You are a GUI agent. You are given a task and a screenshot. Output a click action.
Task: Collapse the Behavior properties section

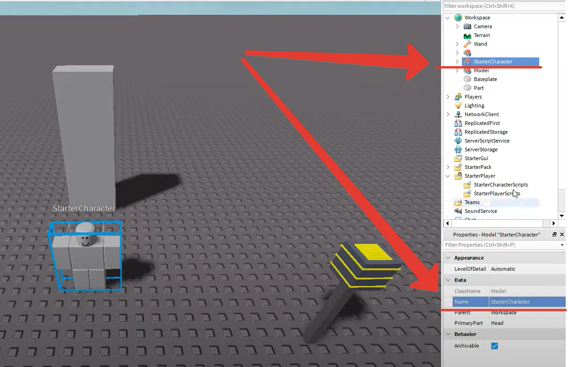point(448,334)
